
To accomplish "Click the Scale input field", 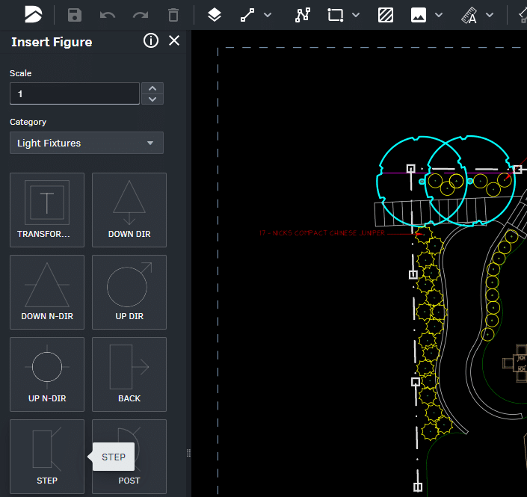I will pos(75,93).
